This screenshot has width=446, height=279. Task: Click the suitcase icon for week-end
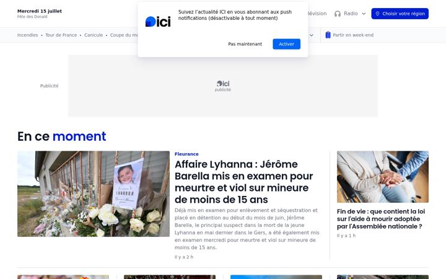tap(328, 35)
